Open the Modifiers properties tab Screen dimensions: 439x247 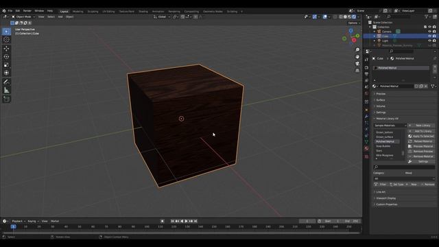coord(366,116)
